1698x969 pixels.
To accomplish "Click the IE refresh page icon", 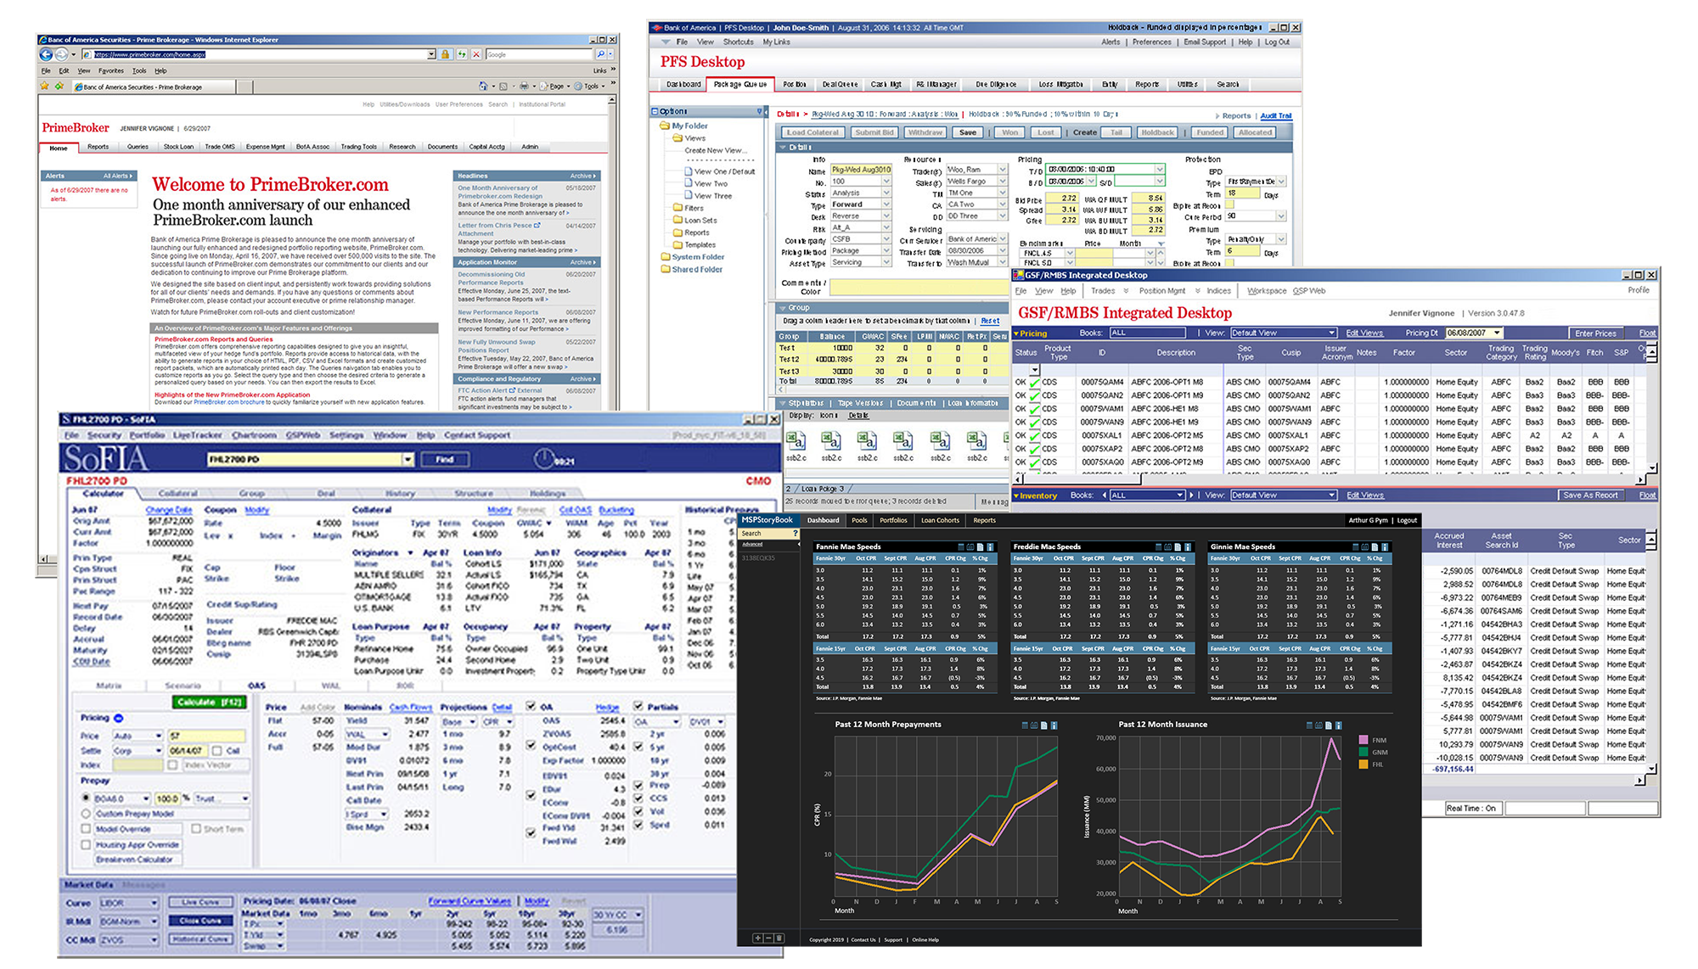I will pyautogui.click(x=462, y=54).
